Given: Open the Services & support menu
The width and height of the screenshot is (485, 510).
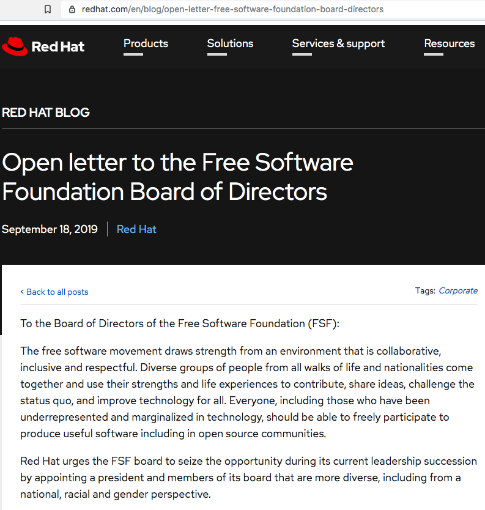Looking at the screenshot, I should (338, 43).
